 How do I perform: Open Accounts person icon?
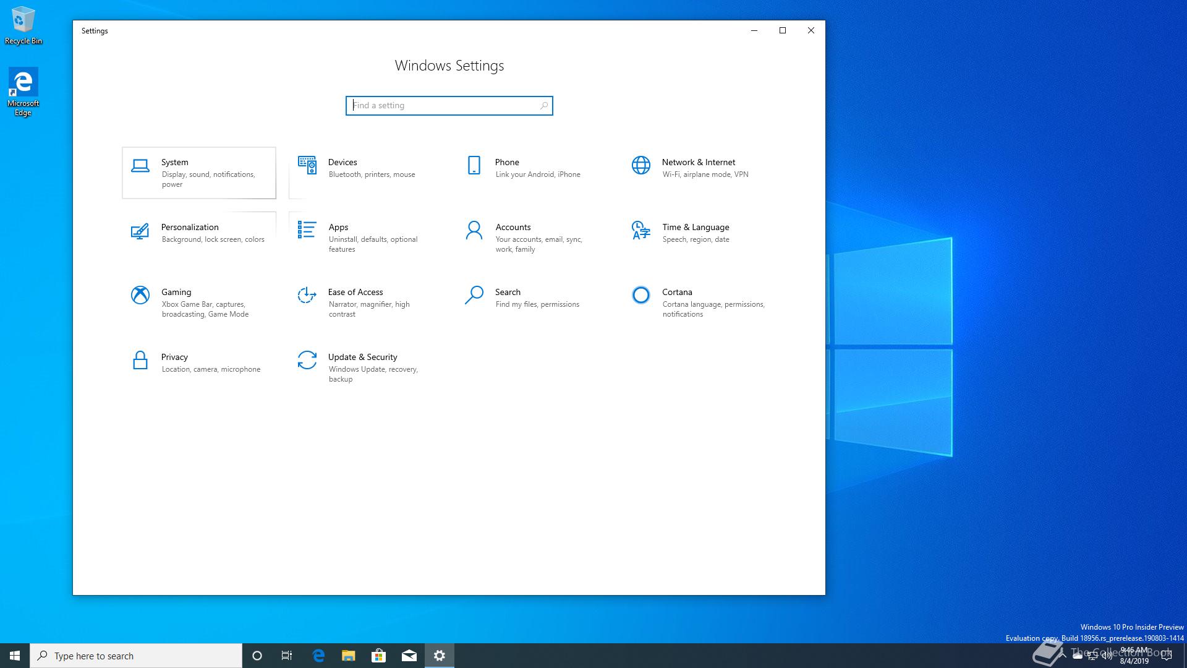click(x=474, y=230)
